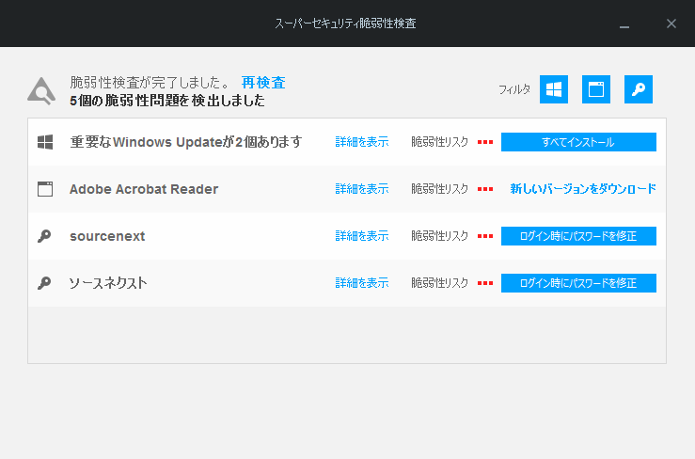The width and height of the screenshot is (695, 459).
Task: Click red risk indicator in ソースネクスト row
Action: (x=485, y=283)
